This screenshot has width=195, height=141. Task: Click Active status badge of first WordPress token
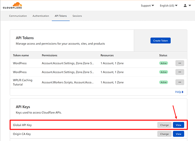(x=164, y=63)
